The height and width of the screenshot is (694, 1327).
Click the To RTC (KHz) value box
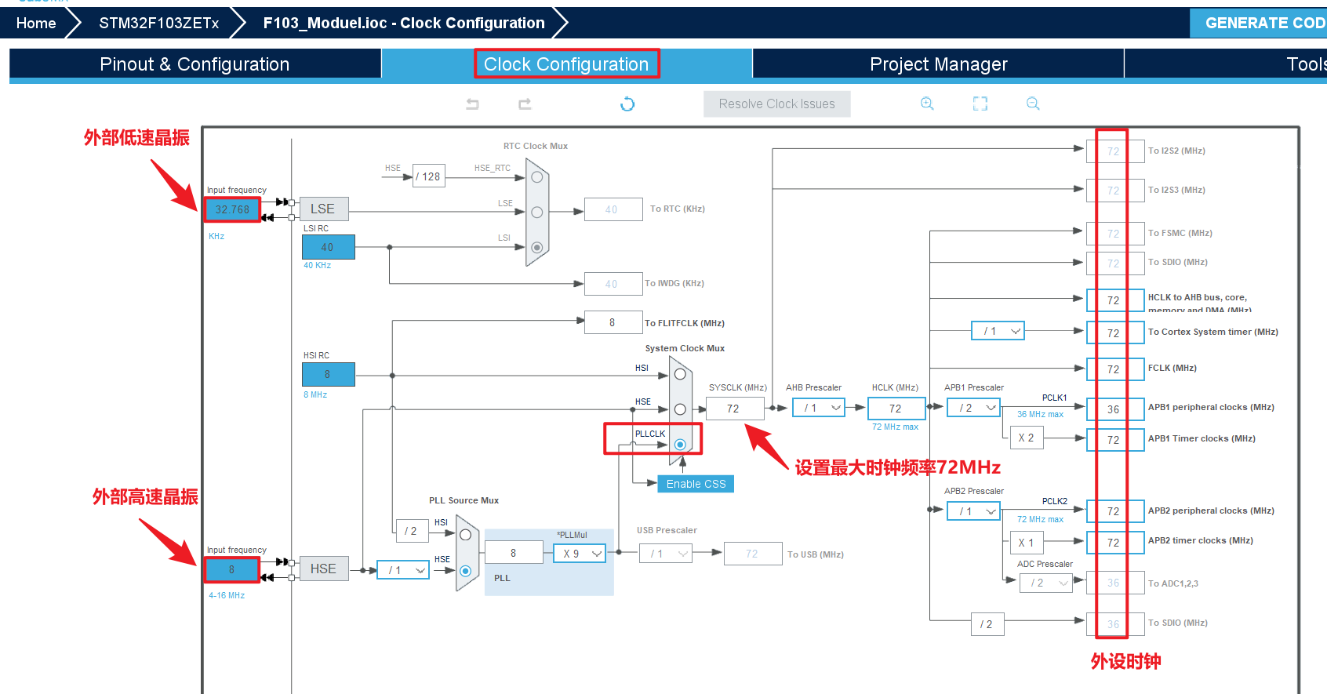(613, 209)
